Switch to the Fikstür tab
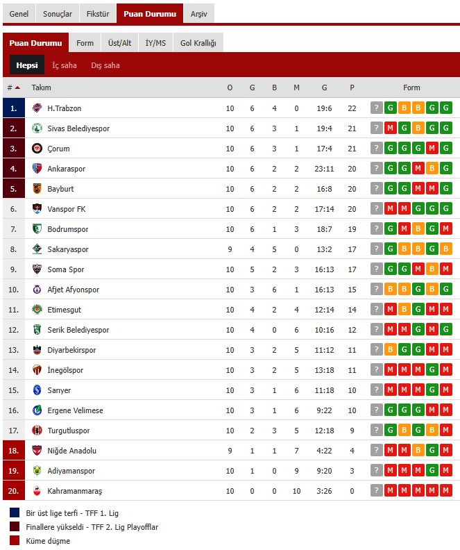 click(x=97, y=14)
